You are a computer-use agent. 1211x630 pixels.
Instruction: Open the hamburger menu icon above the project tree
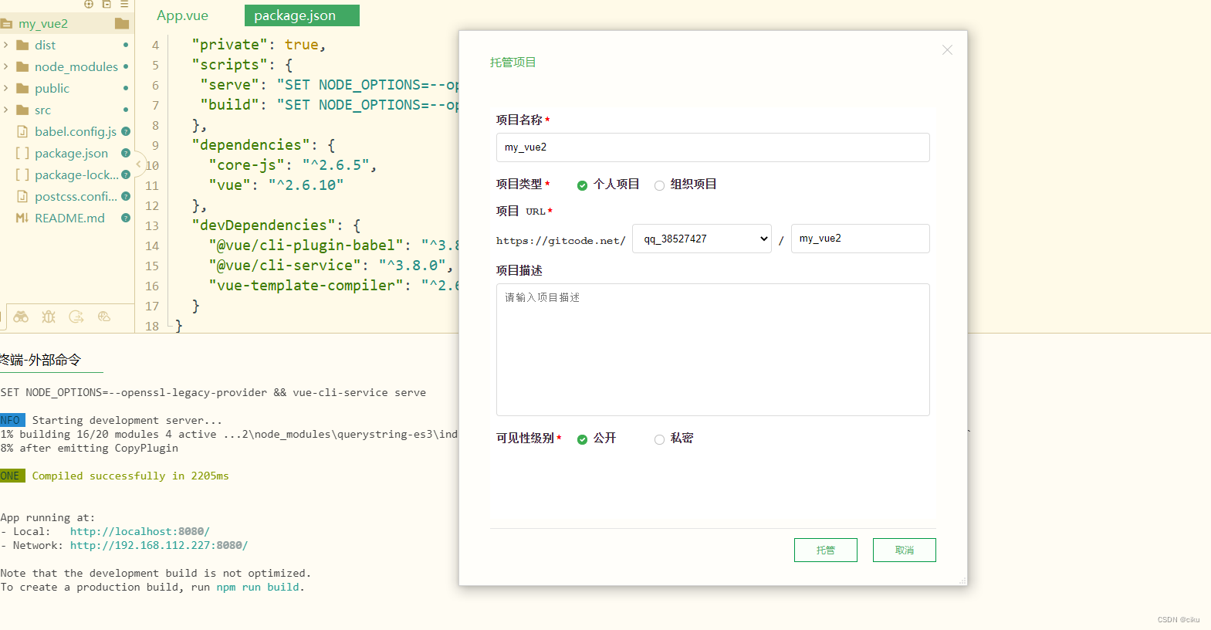[x=124, y=4]
